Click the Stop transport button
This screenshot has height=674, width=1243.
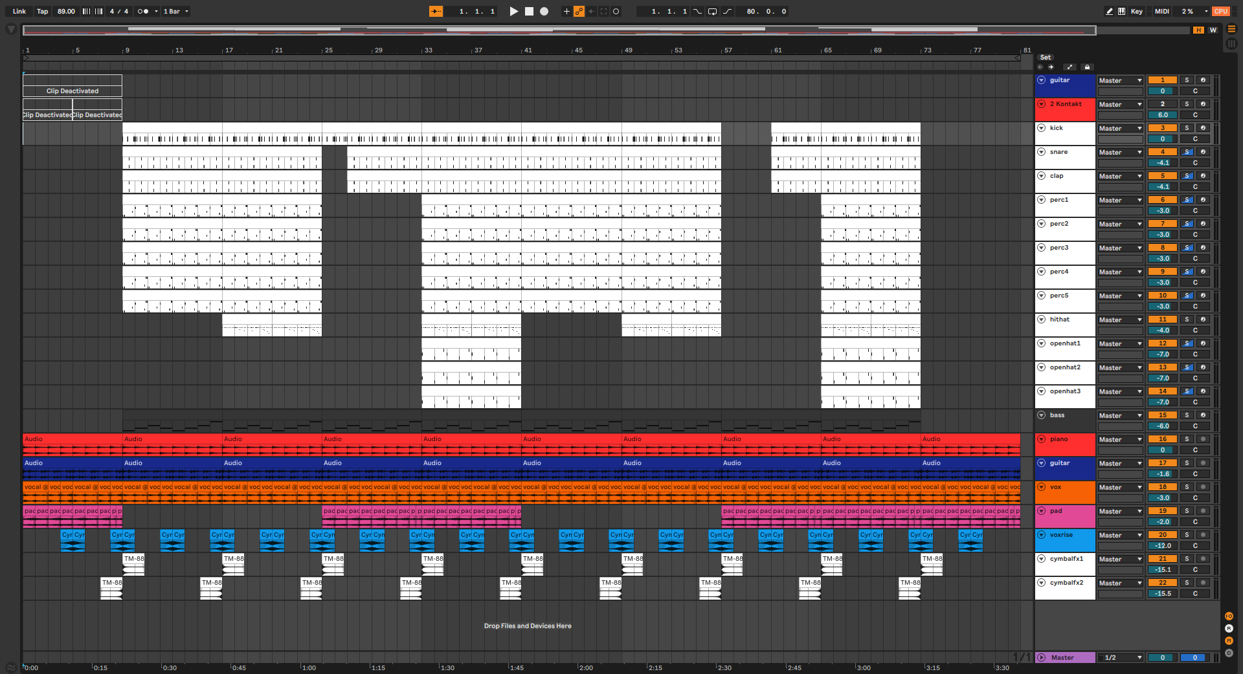(x=529, y=11)
